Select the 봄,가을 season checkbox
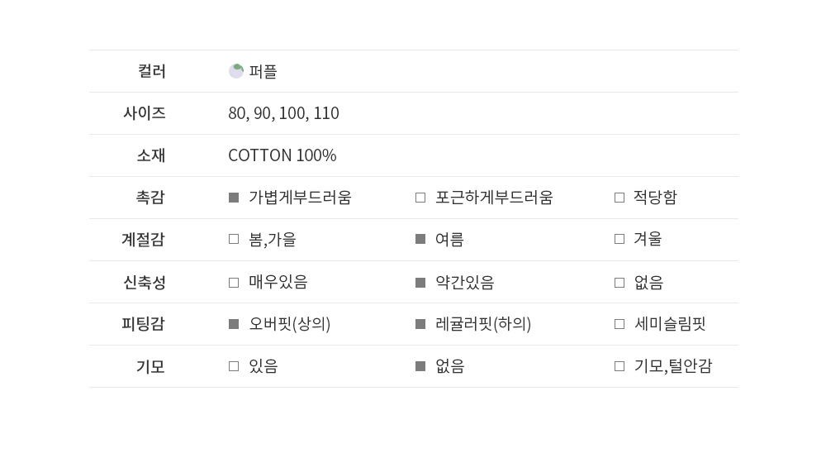 [x=234, y=239]
